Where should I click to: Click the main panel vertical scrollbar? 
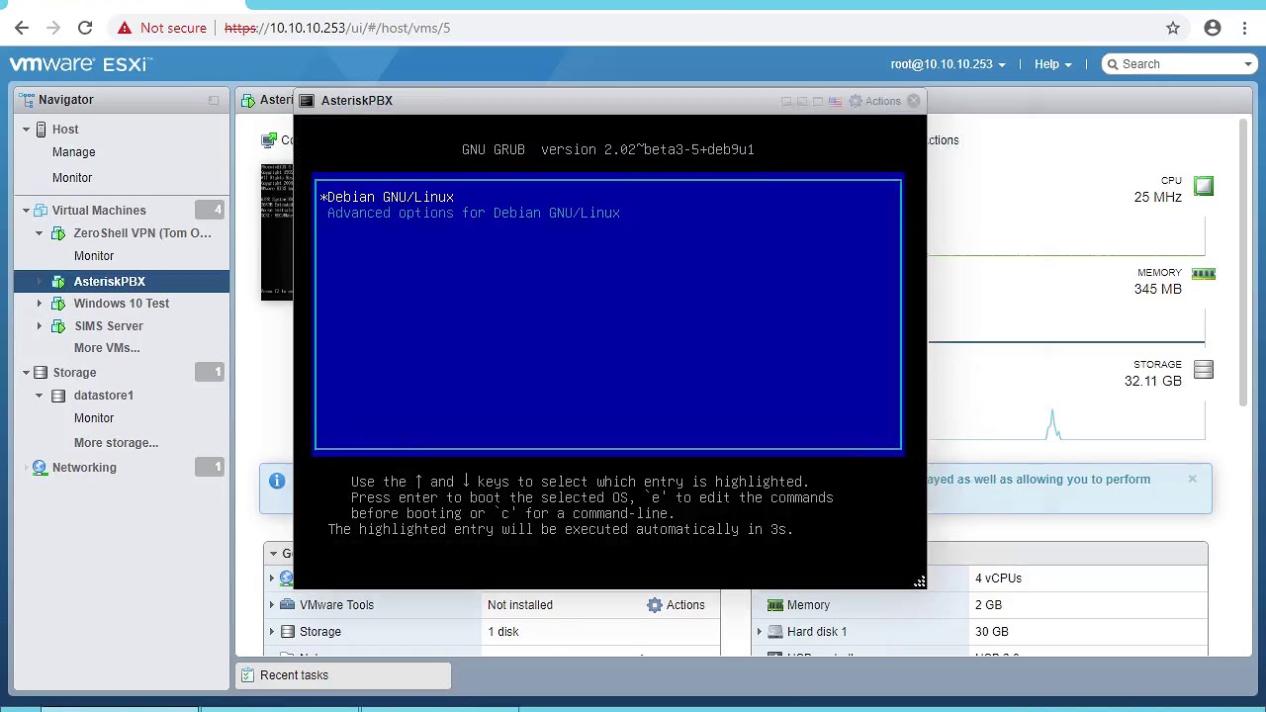pyautogui.click(x=1243, y=262)
